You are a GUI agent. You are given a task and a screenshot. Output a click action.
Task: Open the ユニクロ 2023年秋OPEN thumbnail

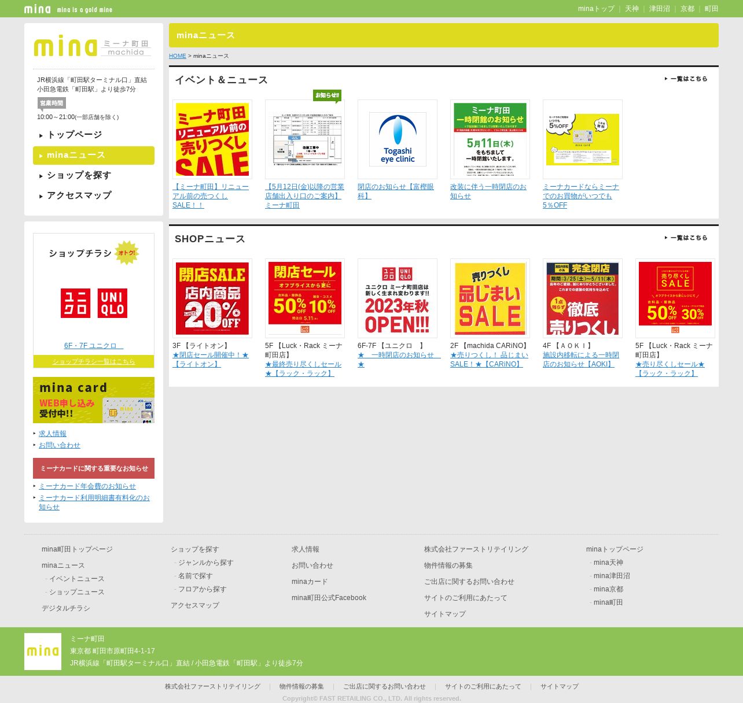[398, 298]
